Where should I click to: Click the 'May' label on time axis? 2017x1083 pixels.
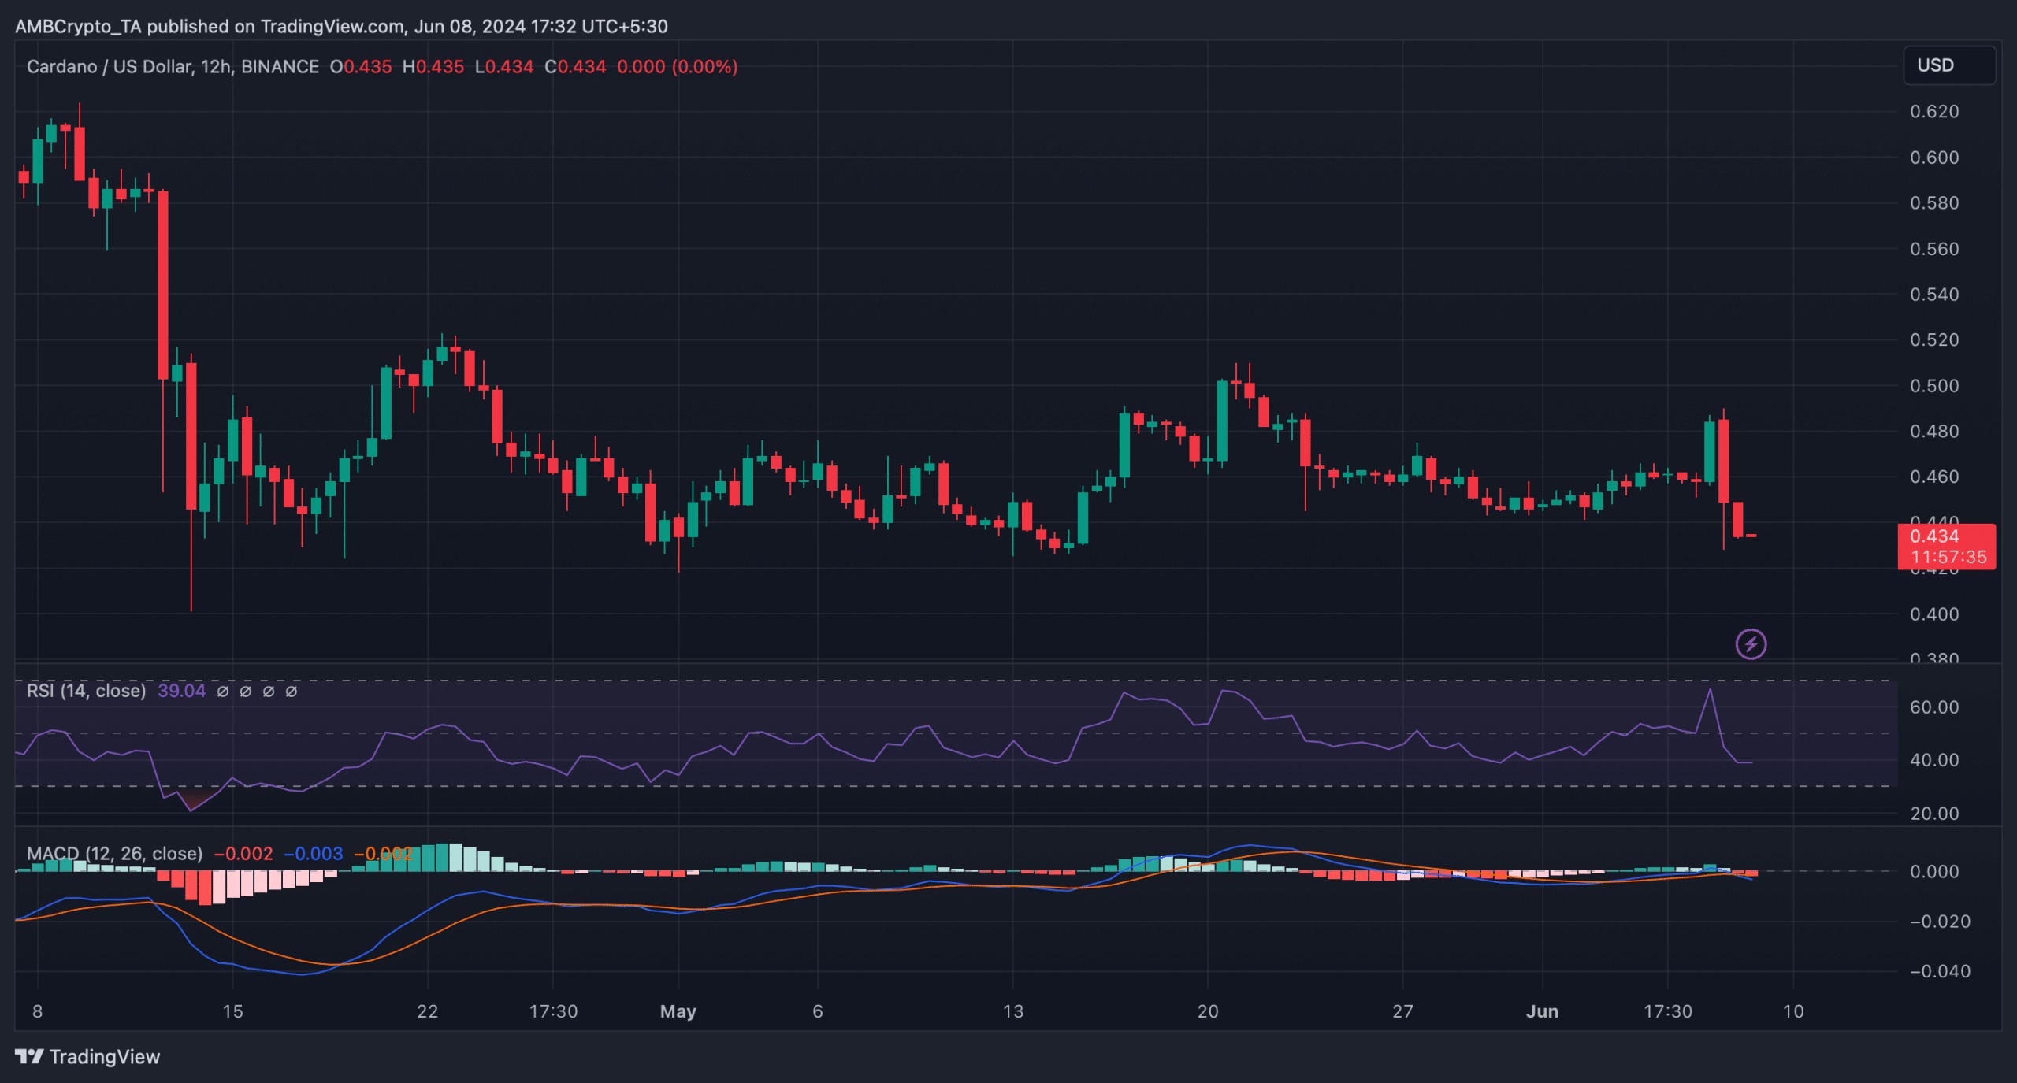678,1011
